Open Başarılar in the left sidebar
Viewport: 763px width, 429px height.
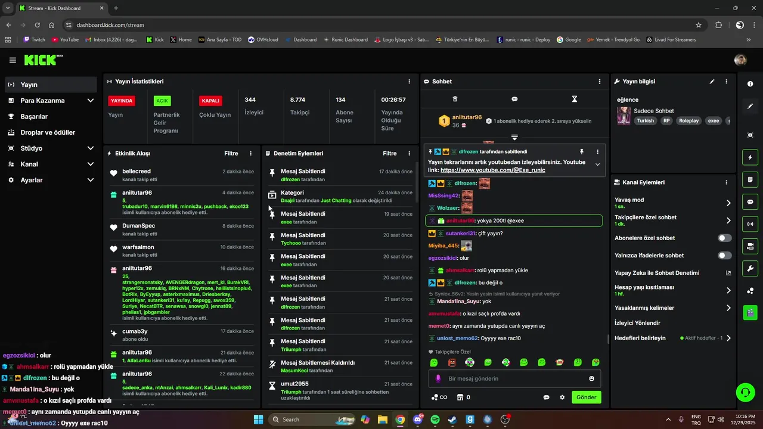[x=51, y=116]
